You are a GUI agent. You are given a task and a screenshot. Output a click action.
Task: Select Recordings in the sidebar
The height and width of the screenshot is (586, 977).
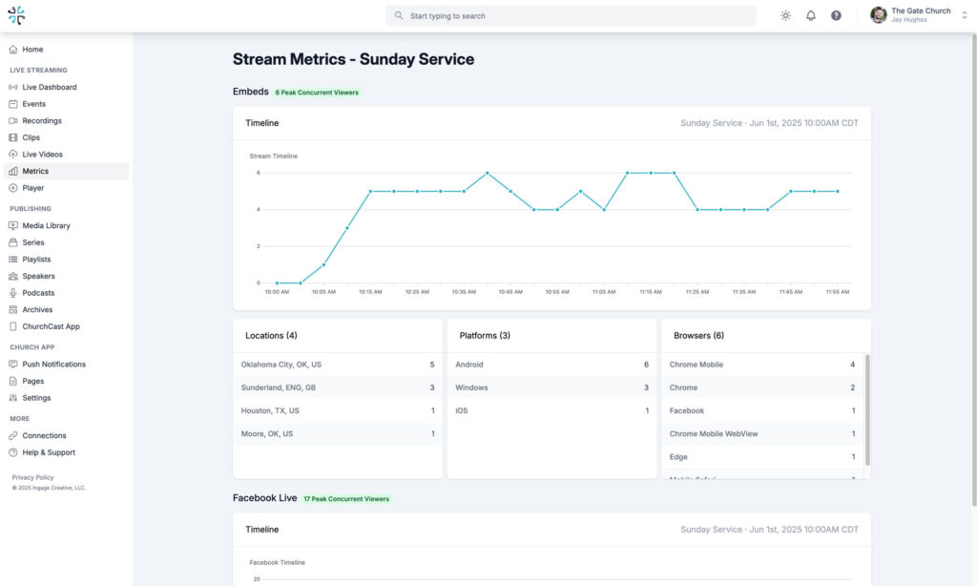point(42,121)
